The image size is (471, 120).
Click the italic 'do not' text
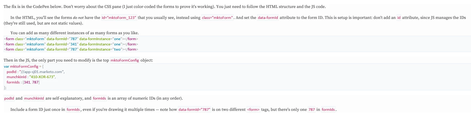click(78, 18)
